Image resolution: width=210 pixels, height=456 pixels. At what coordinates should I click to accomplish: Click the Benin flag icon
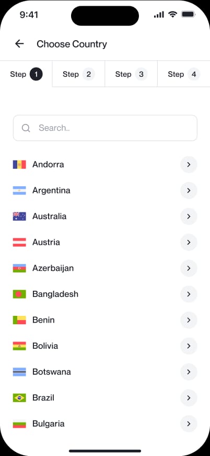pos(19,320)
